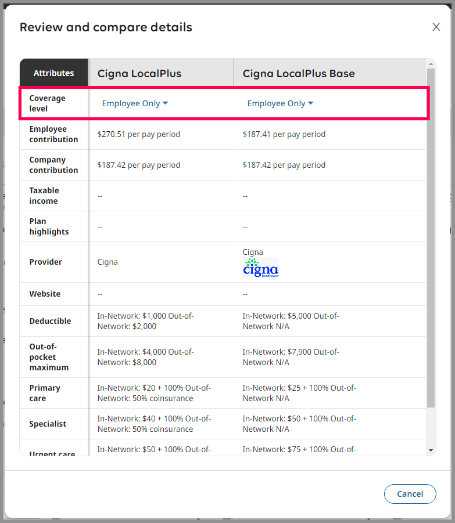The height and width of the screenshot is (523, 455).
Task: Open Cigna LocalPlus coverage level dropdown
Action: click(135, 103)
